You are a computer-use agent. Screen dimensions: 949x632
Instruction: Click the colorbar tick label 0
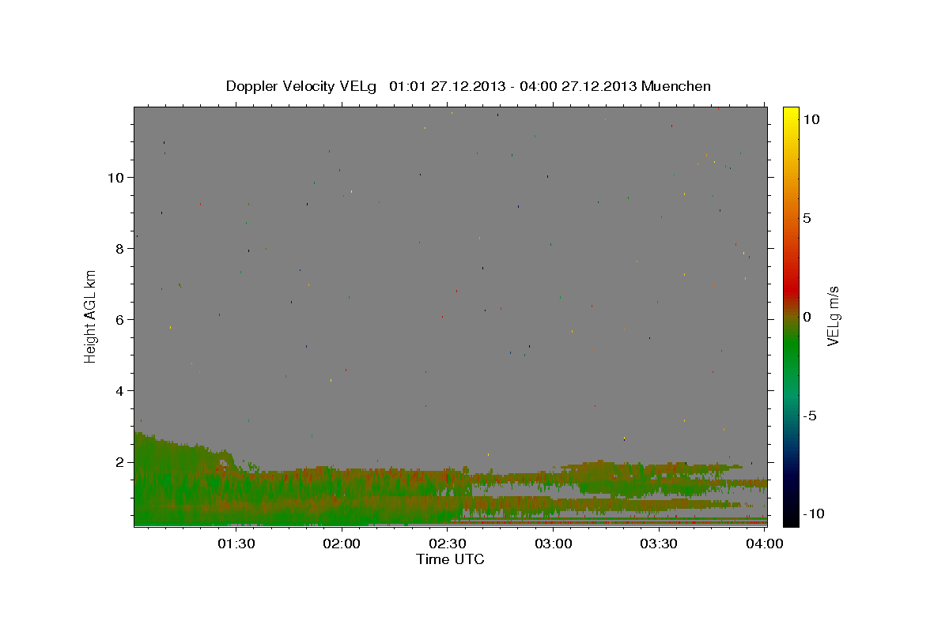pyautogui.click(x=807, y=317)
